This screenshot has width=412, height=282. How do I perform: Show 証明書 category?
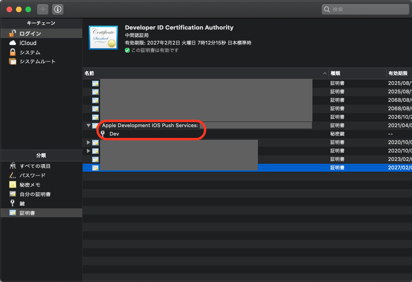click(41, 213)
